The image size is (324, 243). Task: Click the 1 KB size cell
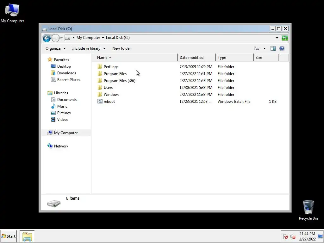tap(272, 102)
